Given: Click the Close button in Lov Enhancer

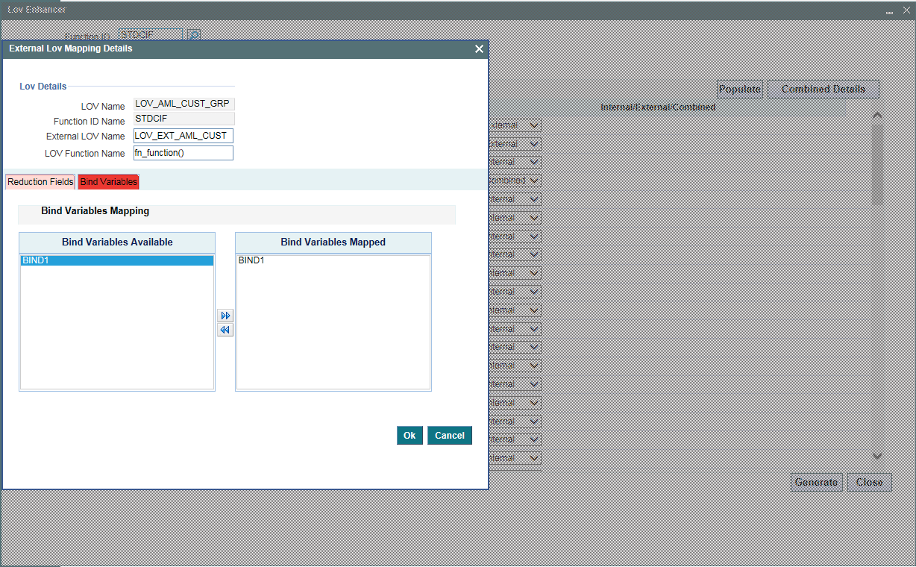Looking at the screenshot, I should coord(870,482).
